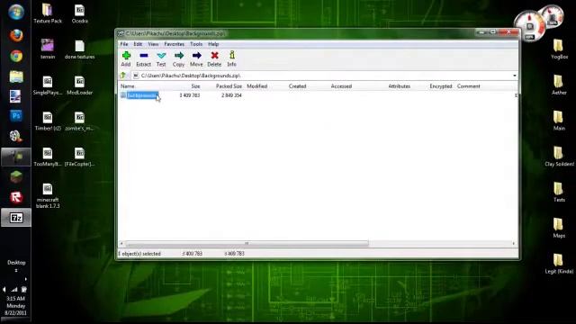Open the Legit (Kinda) desktop folder
576x324 pixels.
pyautogui.click(x=559, y=264)
